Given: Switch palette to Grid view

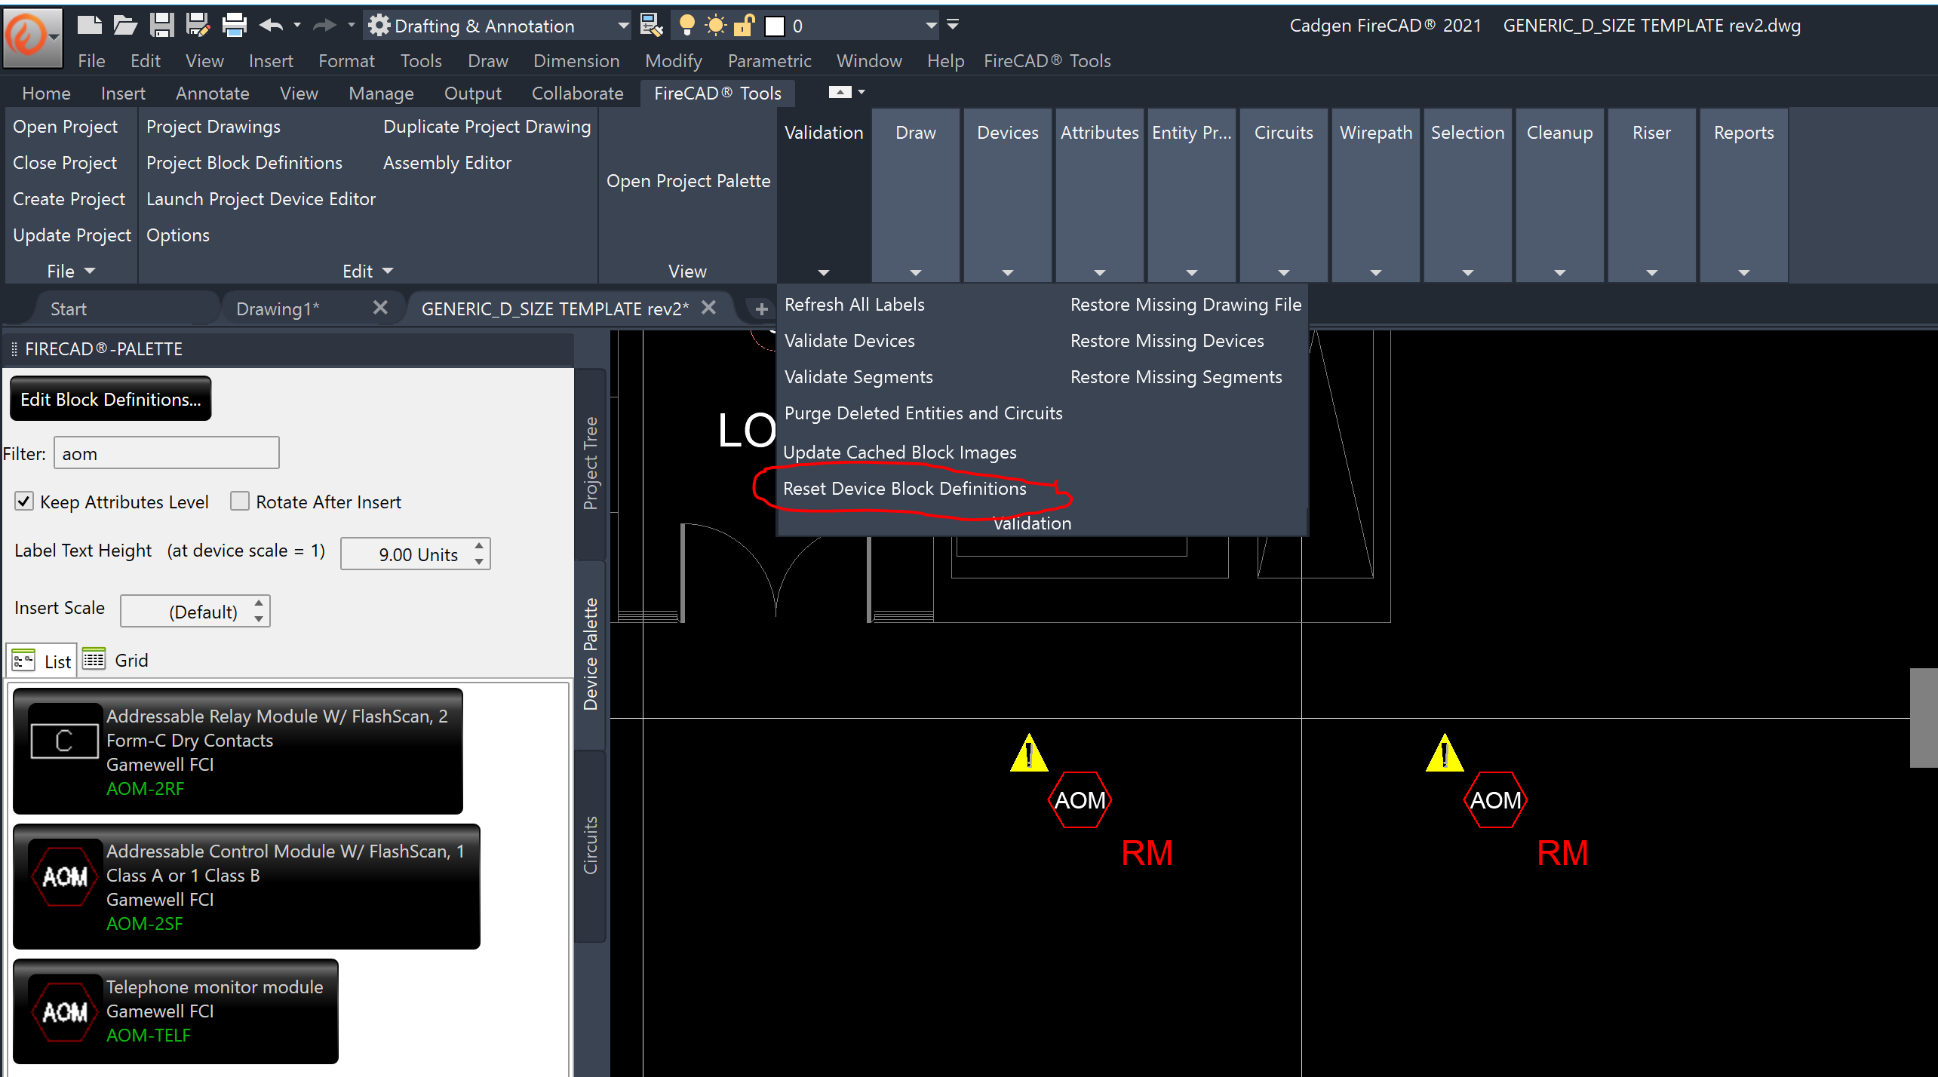Looking at the screenshot, I should [x=115, y=661].
